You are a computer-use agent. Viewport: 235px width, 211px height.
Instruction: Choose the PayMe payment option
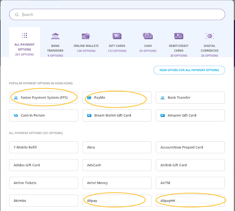click(117, 98)
